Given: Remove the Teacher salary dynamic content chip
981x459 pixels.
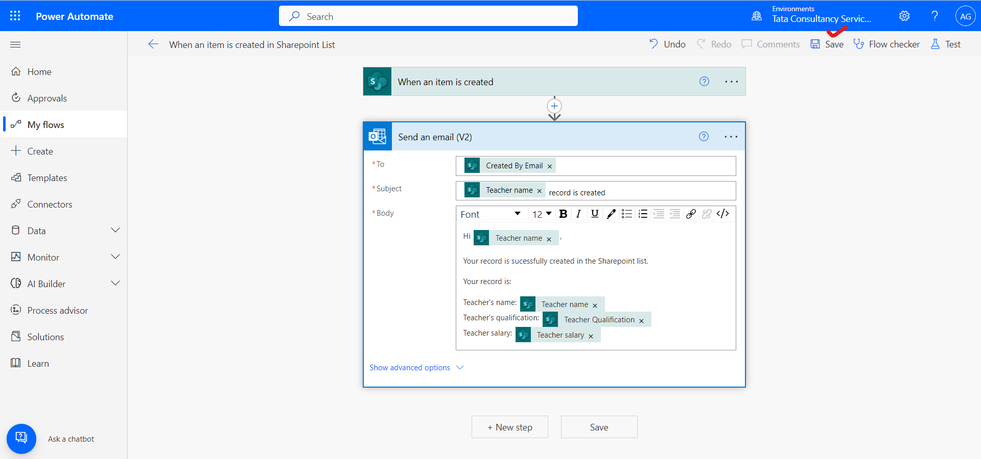Looking at the screenshot, I should click(591, 335).
